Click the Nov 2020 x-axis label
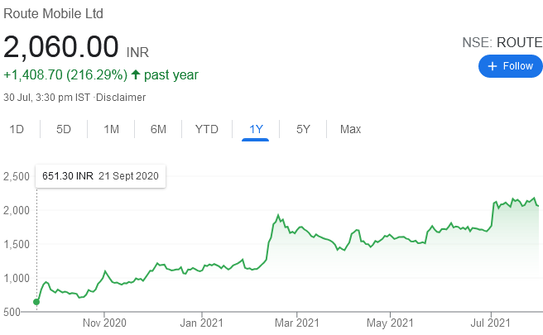543x335 pixels. [x=103, y=323]
